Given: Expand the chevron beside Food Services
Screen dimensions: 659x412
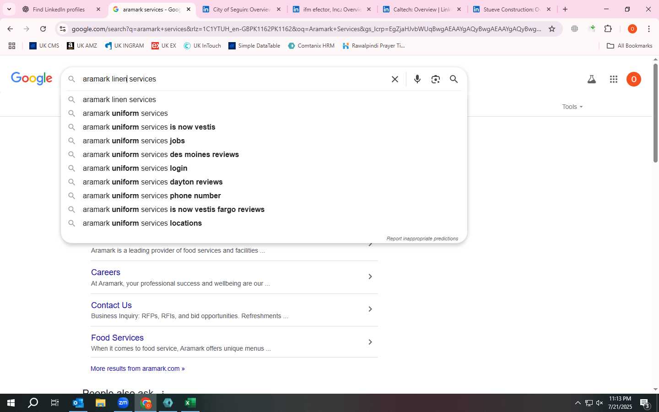Looking at the screenshot, I should click(370, 342).
